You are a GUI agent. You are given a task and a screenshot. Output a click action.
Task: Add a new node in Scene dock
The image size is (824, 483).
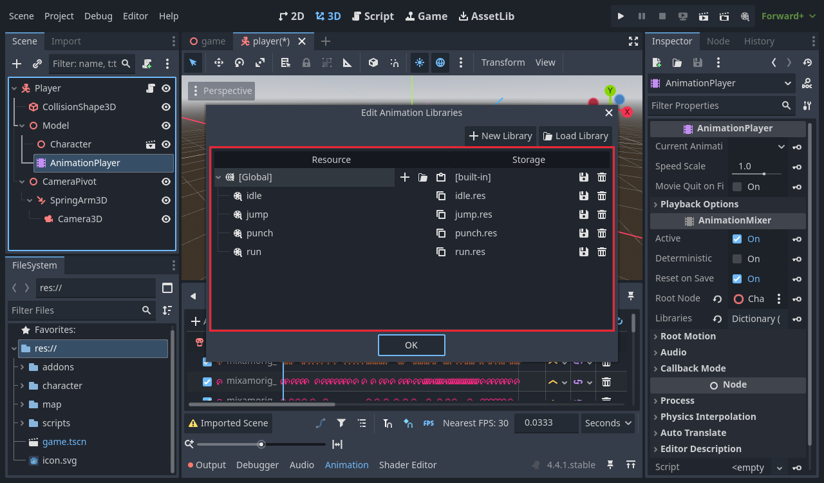pyautogui.click(x=17, y=64)
